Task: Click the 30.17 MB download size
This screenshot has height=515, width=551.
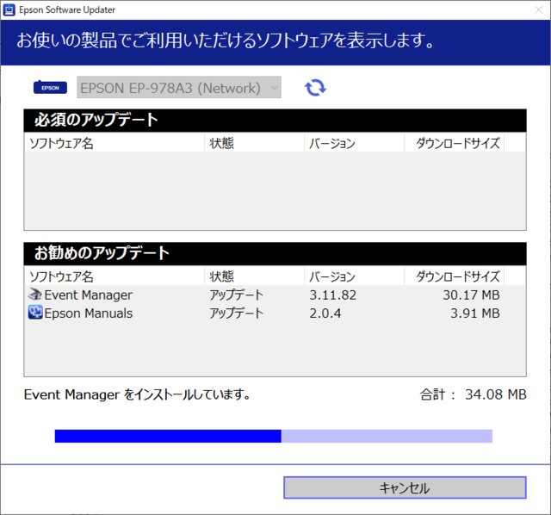Action: (471, 295)
